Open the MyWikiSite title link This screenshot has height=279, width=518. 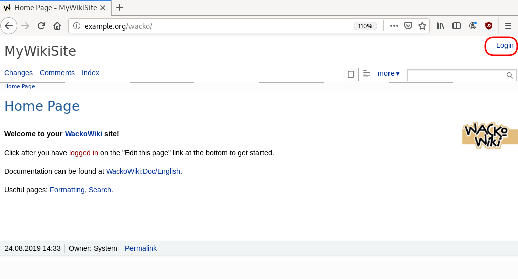click(x=40, y=51)
